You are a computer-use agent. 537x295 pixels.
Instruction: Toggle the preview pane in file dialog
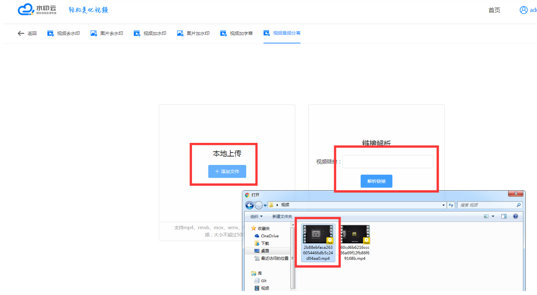pos(503,216)
